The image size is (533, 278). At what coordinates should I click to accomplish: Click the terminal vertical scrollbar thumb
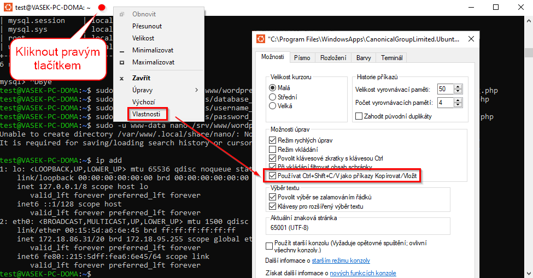click(529, 52)
